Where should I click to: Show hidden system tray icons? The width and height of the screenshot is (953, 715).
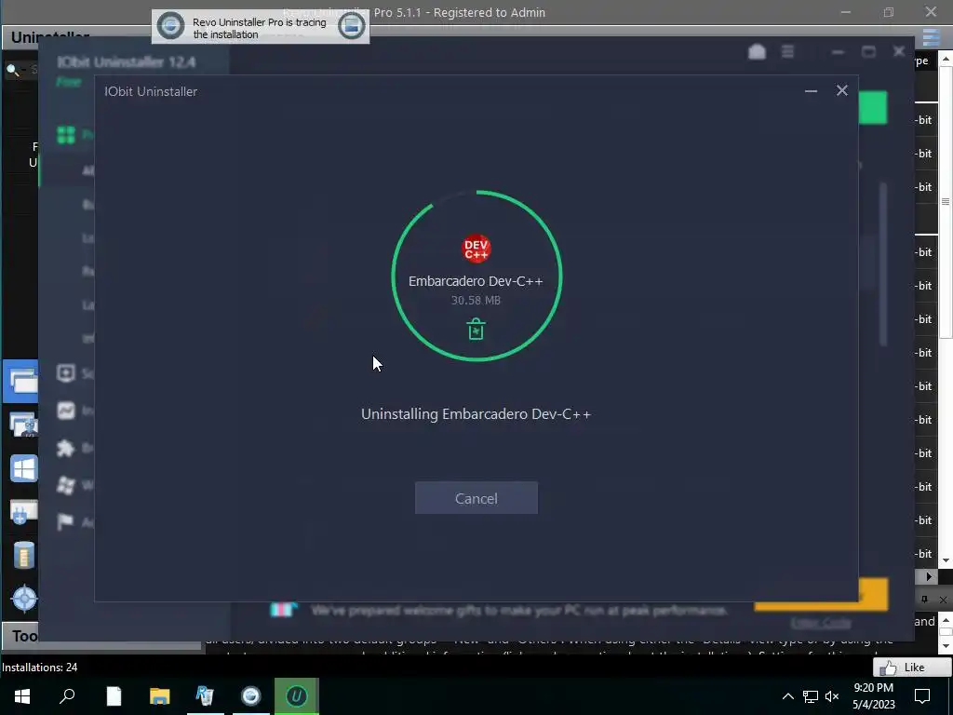[x=787, y=696]
